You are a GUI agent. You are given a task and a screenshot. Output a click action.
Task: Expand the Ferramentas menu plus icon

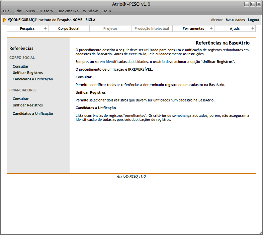211,28
